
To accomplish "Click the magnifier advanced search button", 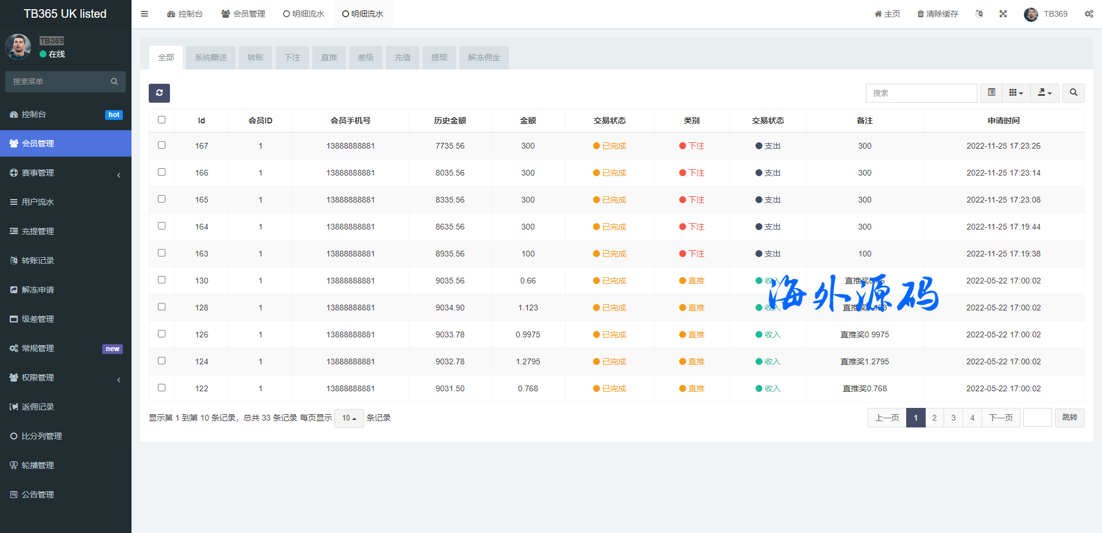I will point(1073,93).
